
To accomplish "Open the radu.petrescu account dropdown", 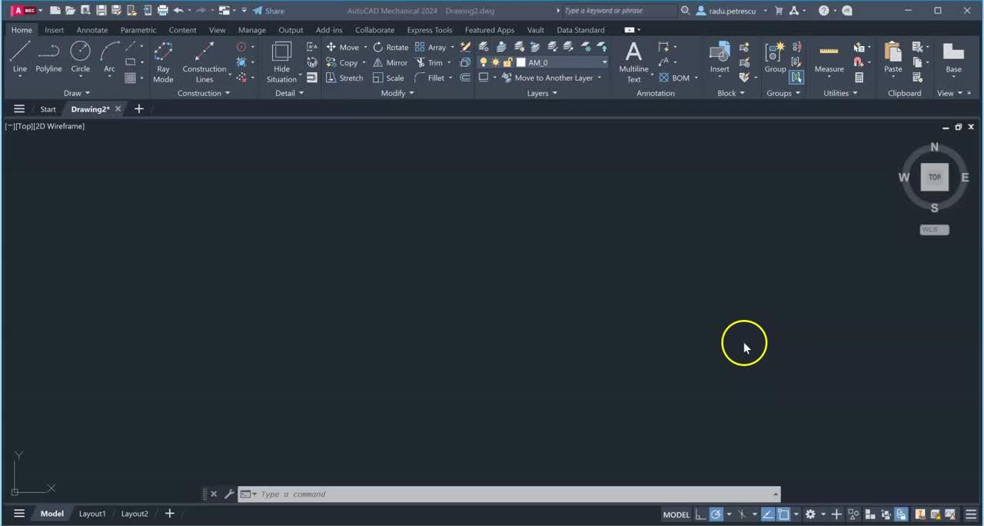I will pos(766,11).
